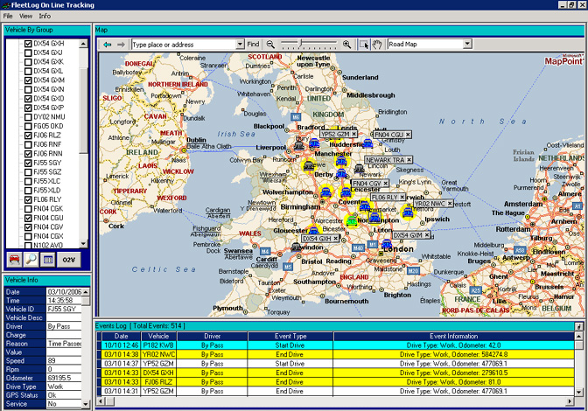The width and height of the screenshot is (588, 411).
Task: Zoom in the map with plus magnifier
Action: [346, 45]
